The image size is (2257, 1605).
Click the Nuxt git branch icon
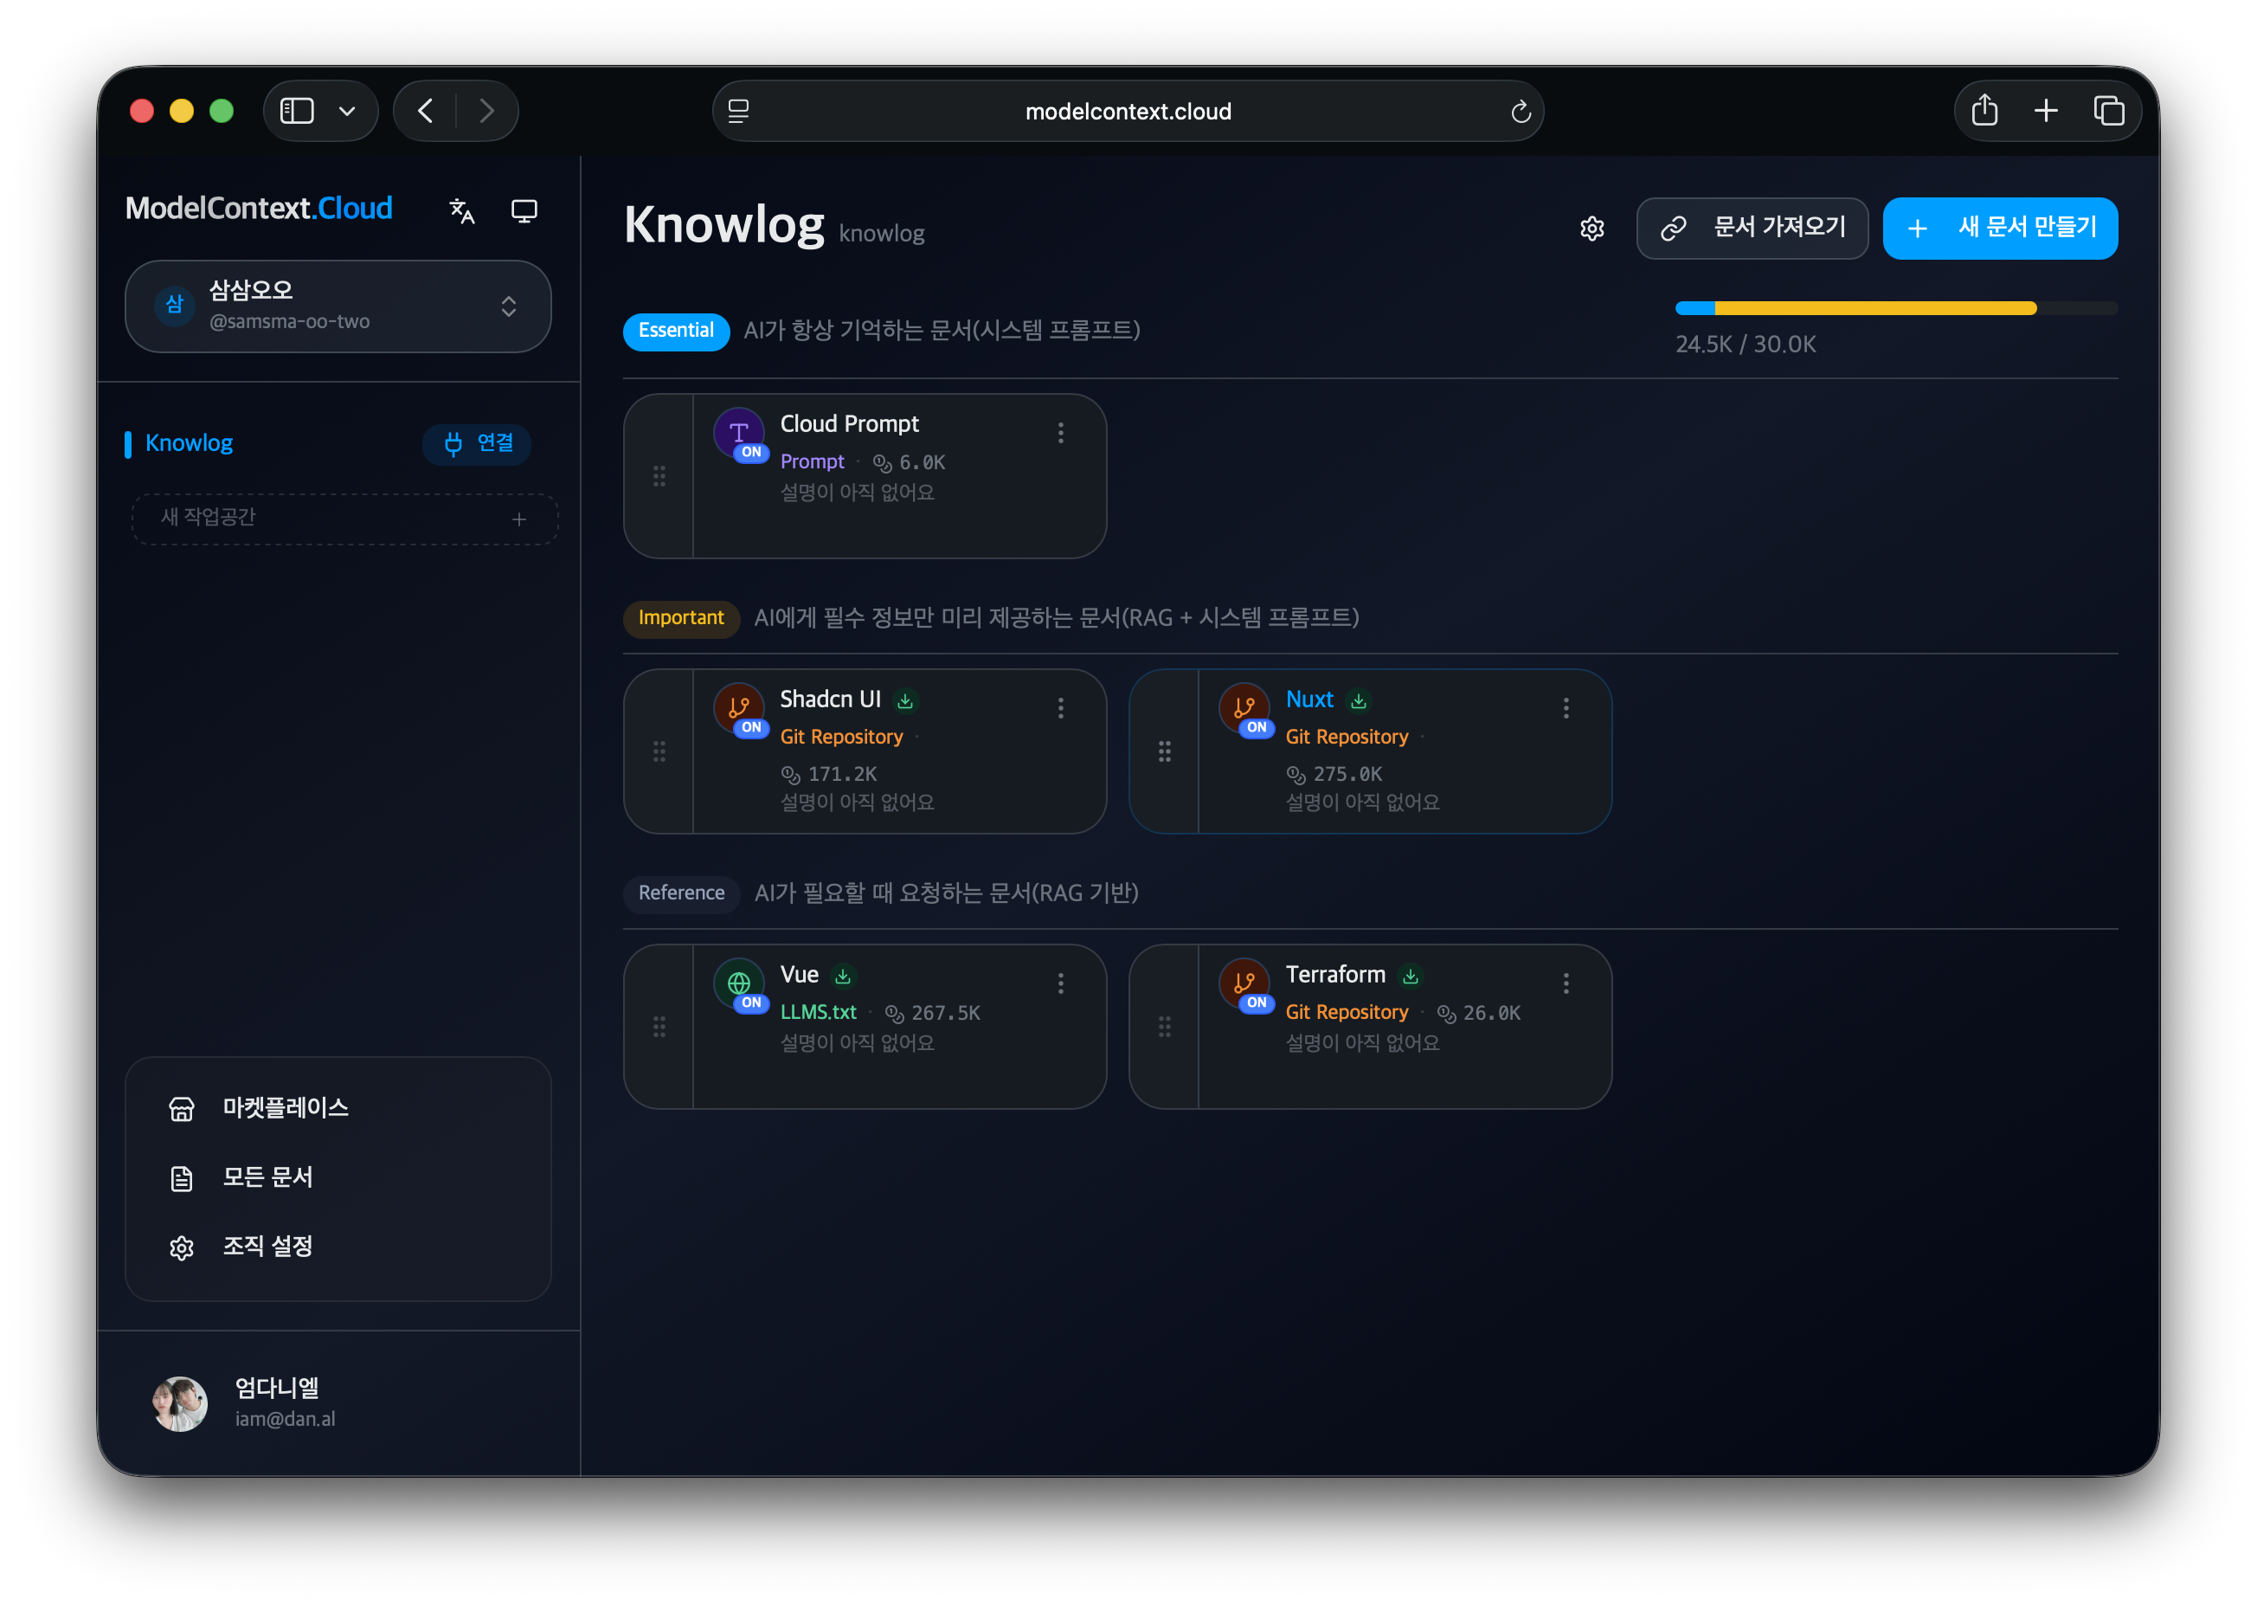[x=1244, y=706]
